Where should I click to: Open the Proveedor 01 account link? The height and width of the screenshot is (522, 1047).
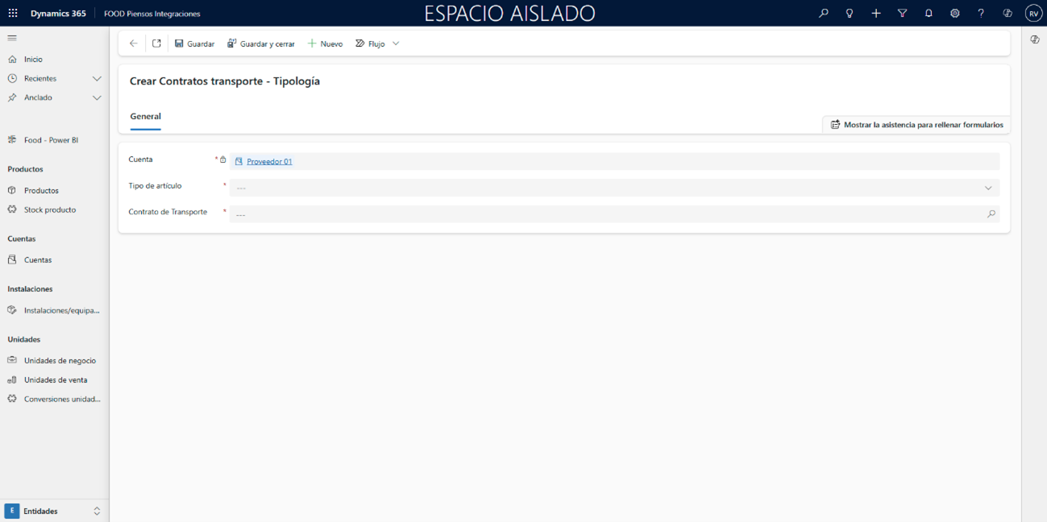click(x=269, y=162)
